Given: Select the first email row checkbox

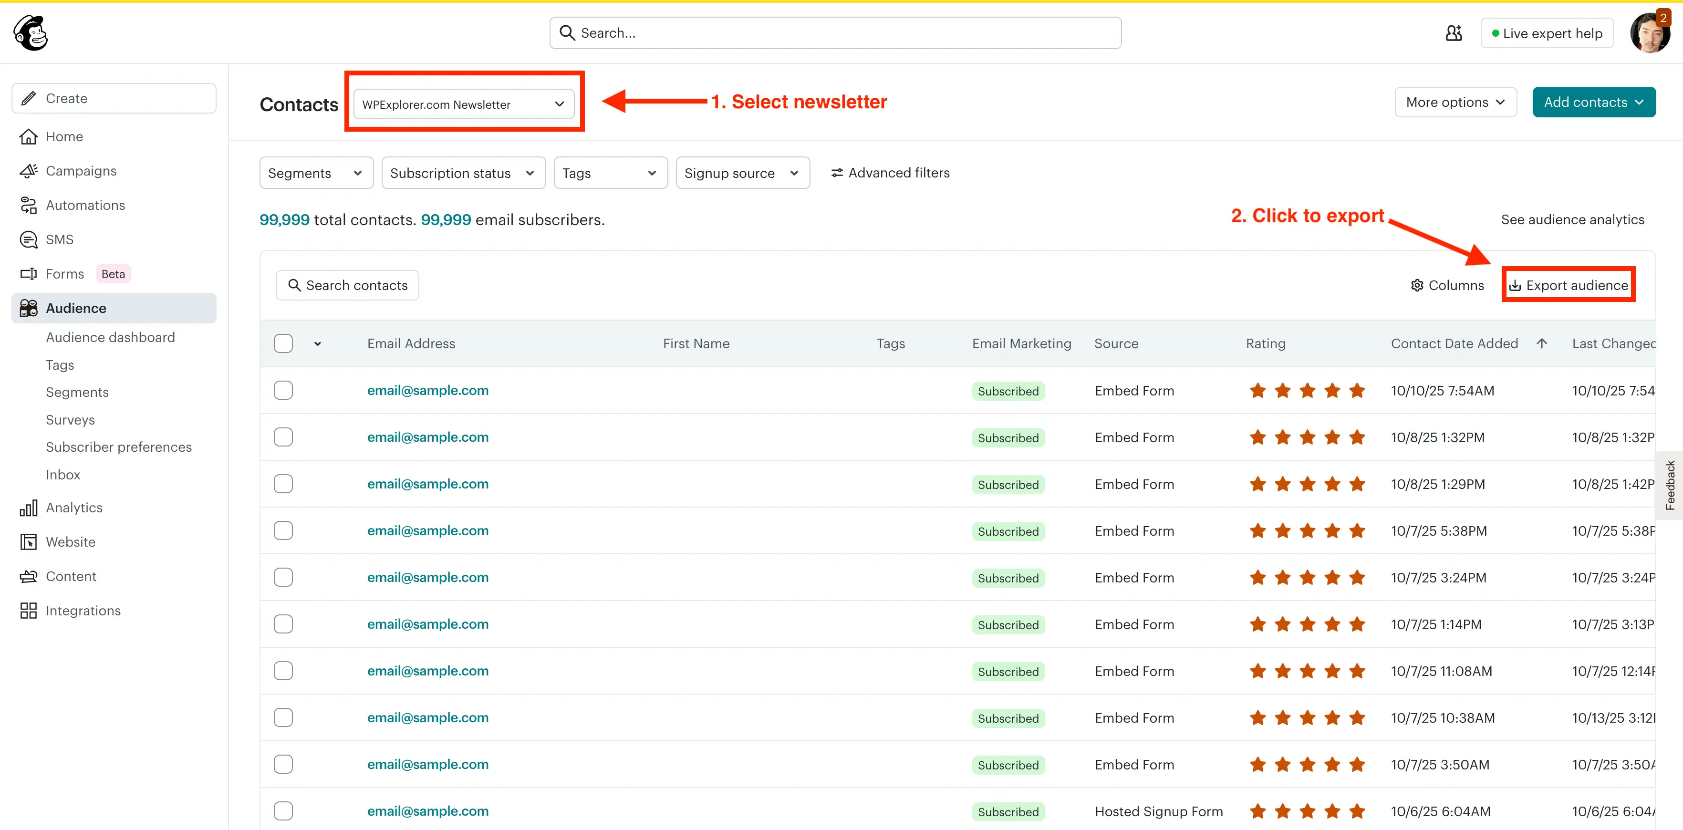Looking at the screenshot, I should pos(283,390).
